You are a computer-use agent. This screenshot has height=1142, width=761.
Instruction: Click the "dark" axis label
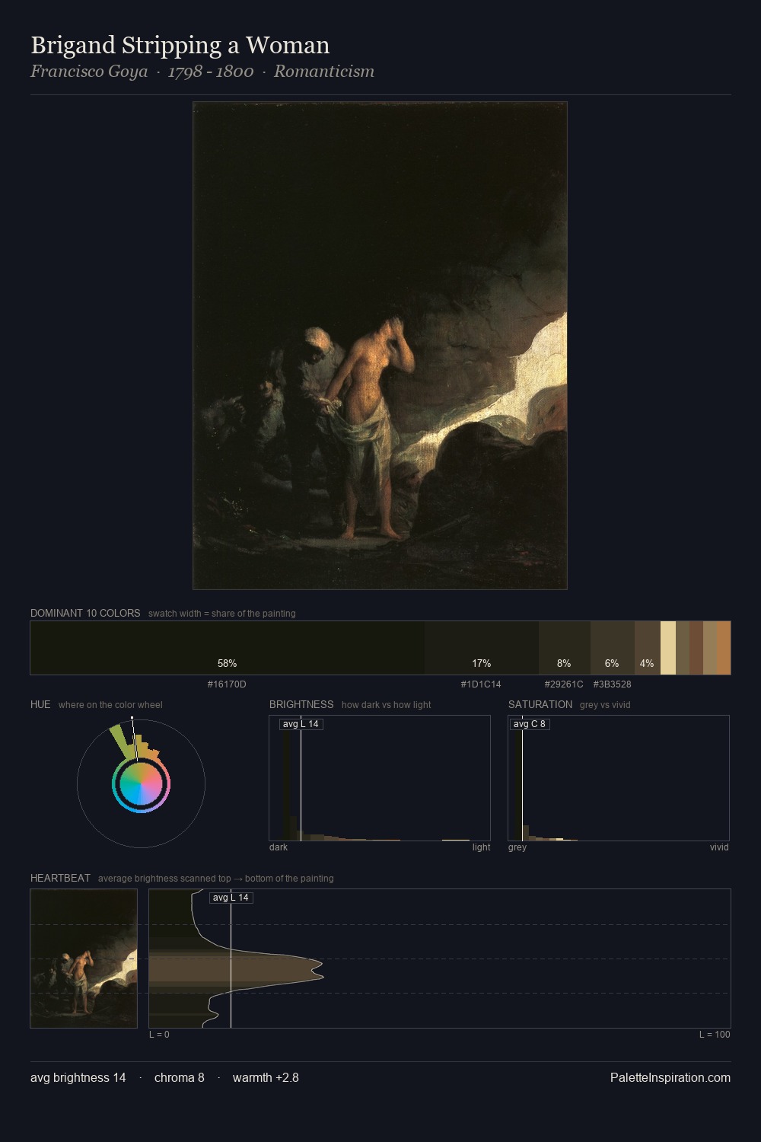point(279,847)
